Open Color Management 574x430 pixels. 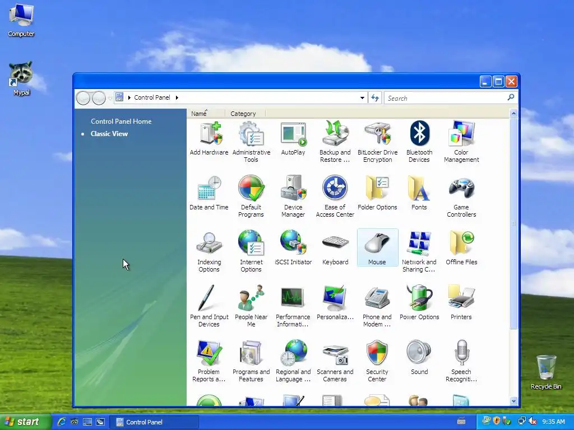point(461,142)
